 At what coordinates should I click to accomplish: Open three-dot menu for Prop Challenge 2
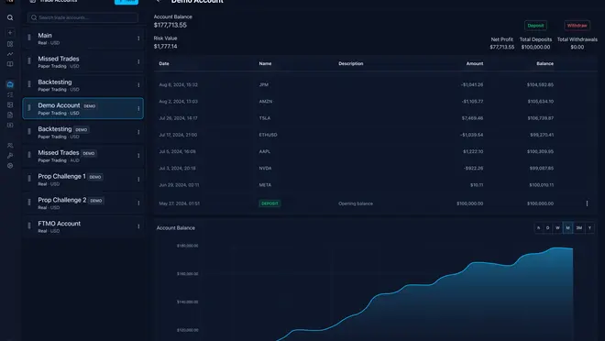tap(138, 203)
